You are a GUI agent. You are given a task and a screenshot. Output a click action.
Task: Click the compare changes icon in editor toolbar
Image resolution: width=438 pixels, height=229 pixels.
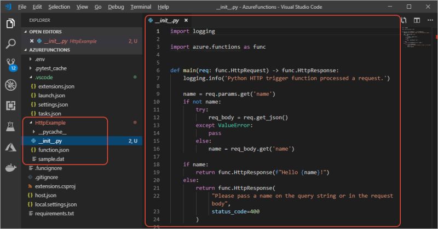pyautogui.click(x=404, y=20)
